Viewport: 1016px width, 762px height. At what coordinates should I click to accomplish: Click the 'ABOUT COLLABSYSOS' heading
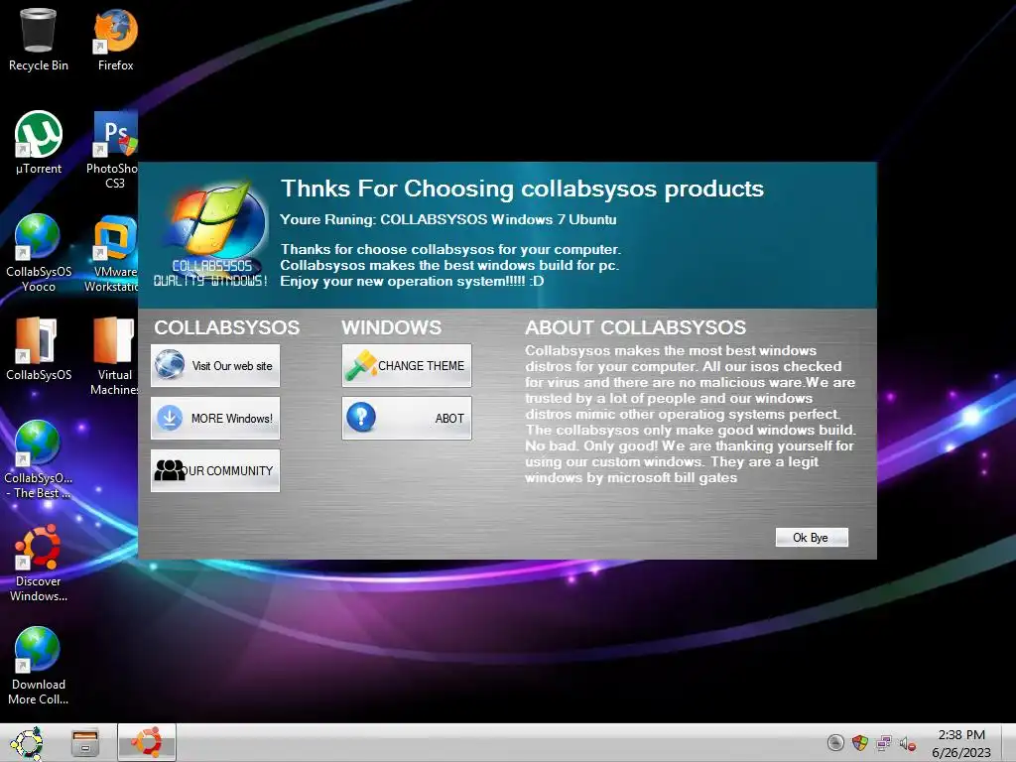[636, 327]
